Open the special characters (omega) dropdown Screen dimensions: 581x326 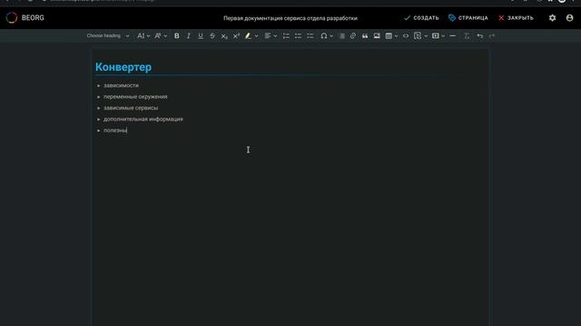coord(327,36)
